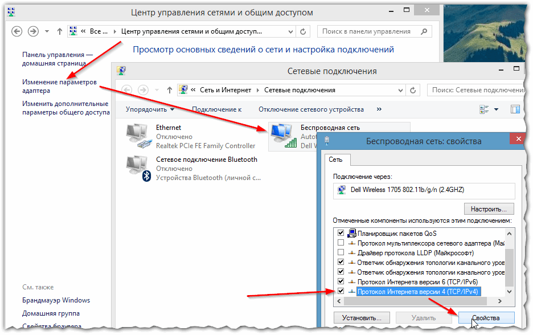Click the preview pane layout icon
Screen dimensions: 533x335
(515, 109)
